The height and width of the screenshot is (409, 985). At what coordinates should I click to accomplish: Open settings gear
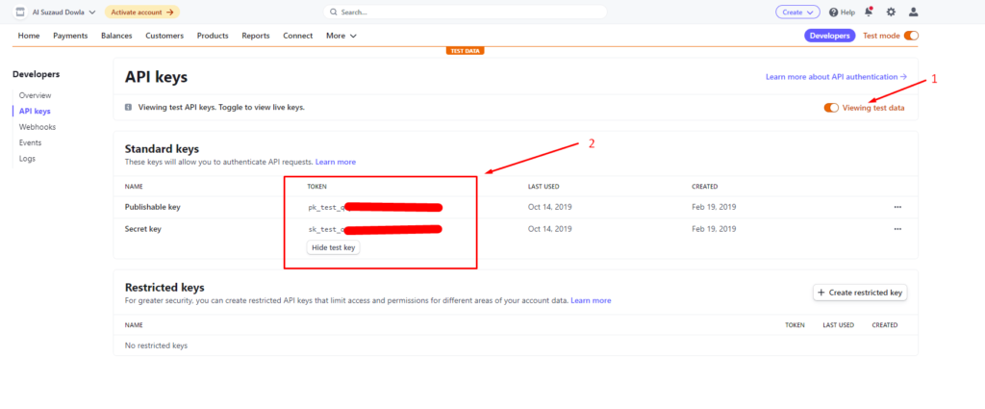[891, 12]
